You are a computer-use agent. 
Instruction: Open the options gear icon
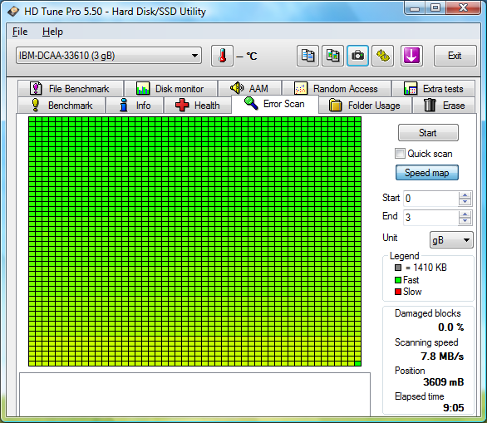[383, 56]
